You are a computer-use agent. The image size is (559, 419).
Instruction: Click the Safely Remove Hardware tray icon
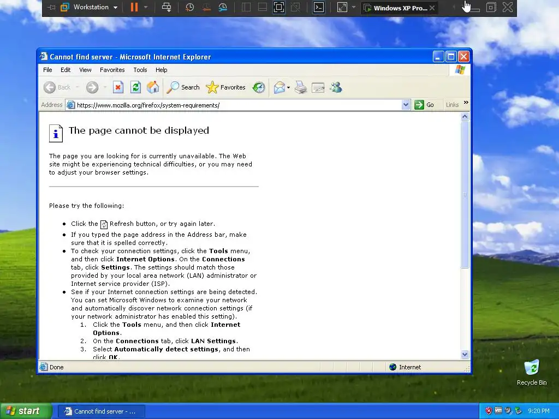tap(518, 411)
